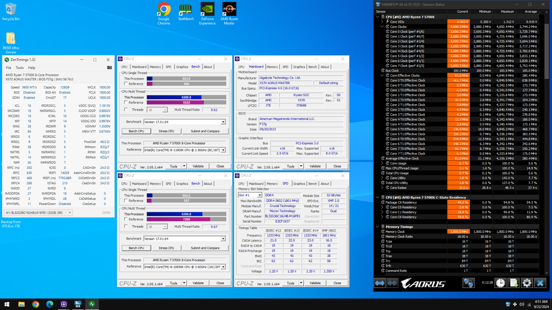This screenshot has height=310, width=552.
Task: Switch to HWiNFO taskbar icon
Action: tap(78, 304)
